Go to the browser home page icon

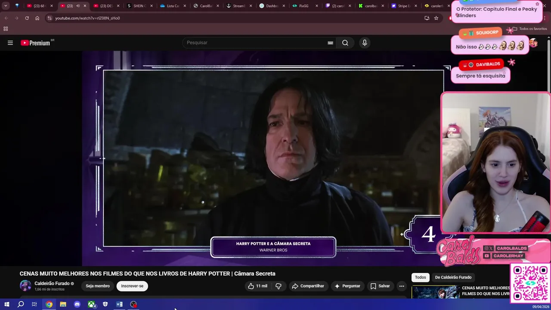tap(37, 18)
